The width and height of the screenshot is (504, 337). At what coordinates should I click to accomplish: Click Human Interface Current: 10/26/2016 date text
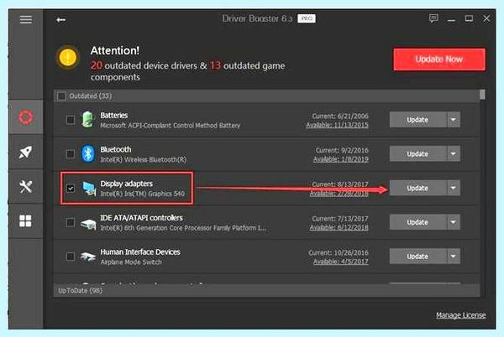pos(339,252)
